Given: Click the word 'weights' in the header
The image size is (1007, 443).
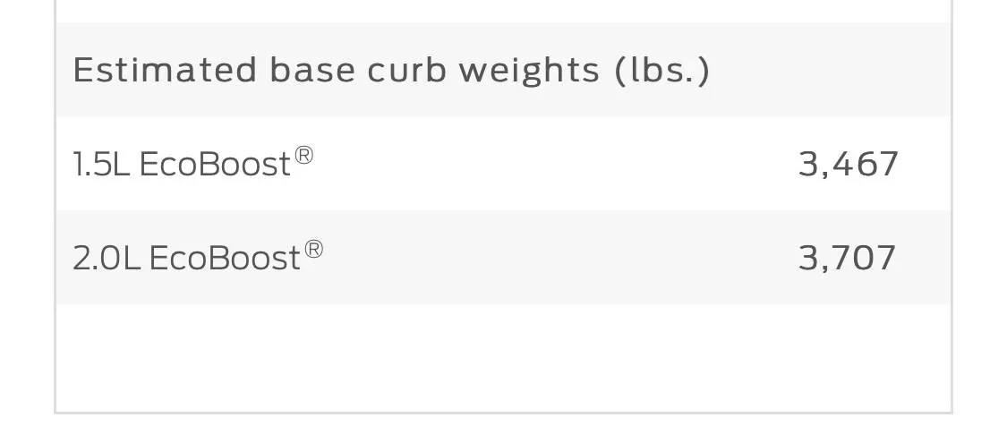Looking at the screenshot, I should [529, 70].
